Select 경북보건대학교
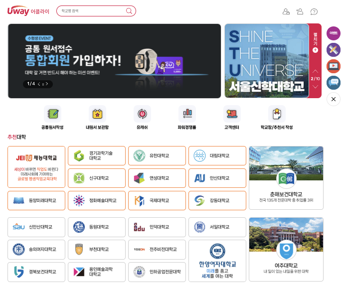The image size is (346, 292). [x=36, y=272]
